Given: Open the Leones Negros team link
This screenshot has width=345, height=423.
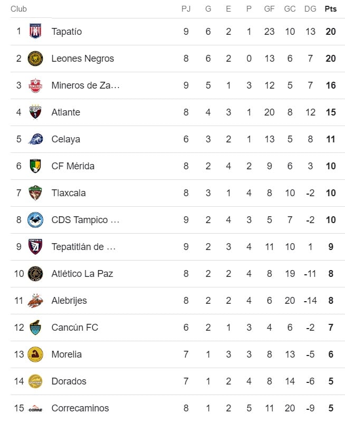Looking at the screenshot, I should pos(82,59).
